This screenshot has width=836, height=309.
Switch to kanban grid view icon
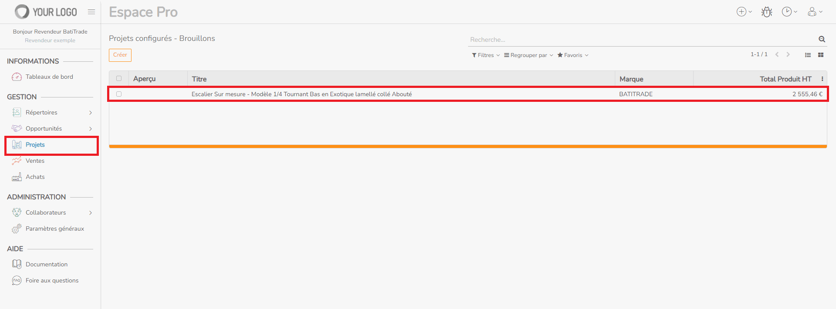(x=821, y=55)
